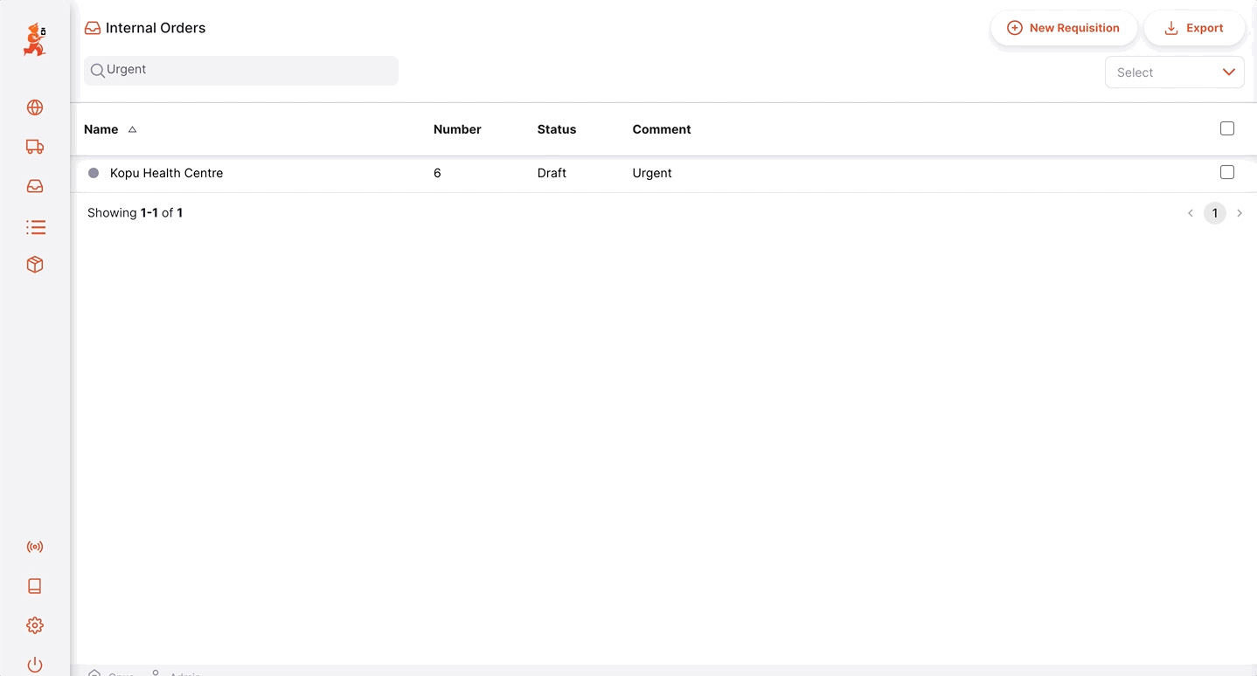
Task: Select the Inventory box icon in sidebar
Action: [34, 264]
